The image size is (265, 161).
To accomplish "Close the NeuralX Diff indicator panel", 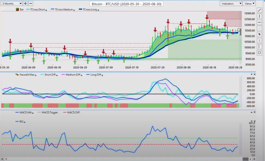I will pyautogui.click(x=255, y=74).
